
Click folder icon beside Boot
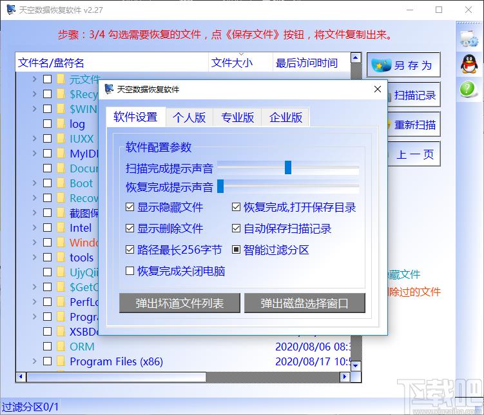coord(61,183)
